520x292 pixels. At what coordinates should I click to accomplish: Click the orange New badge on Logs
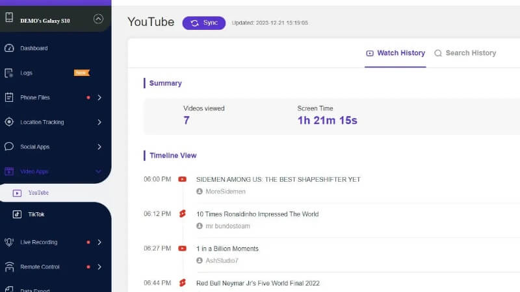[x=82, y=73]
